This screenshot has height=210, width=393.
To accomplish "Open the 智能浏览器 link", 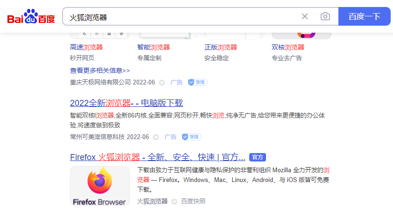I will tap(154, 47).
